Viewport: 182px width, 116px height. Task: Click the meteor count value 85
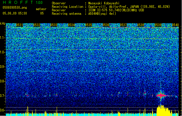point(42,13)
